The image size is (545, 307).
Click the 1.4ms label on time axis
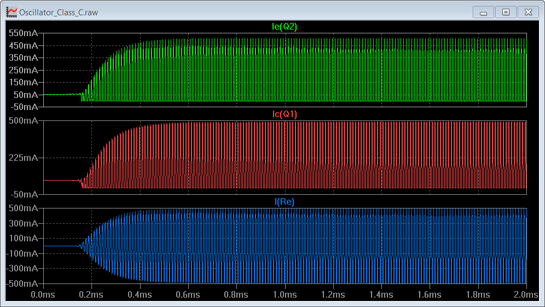[381, 294]
